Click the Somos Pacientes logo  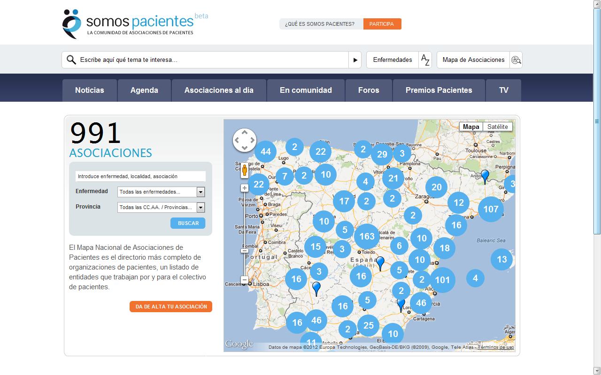click(135, 23)
